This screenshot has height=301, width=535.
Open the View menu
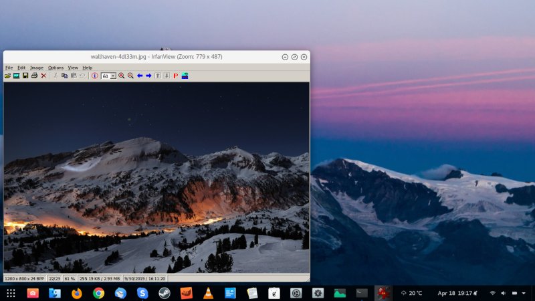pyautogui.click(x=73, y=68)
